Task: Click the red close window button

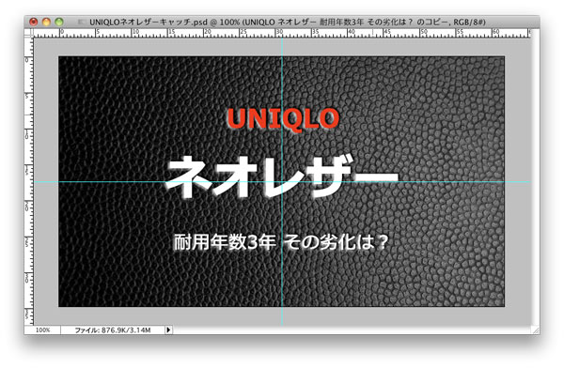Action: click(33, 22)
